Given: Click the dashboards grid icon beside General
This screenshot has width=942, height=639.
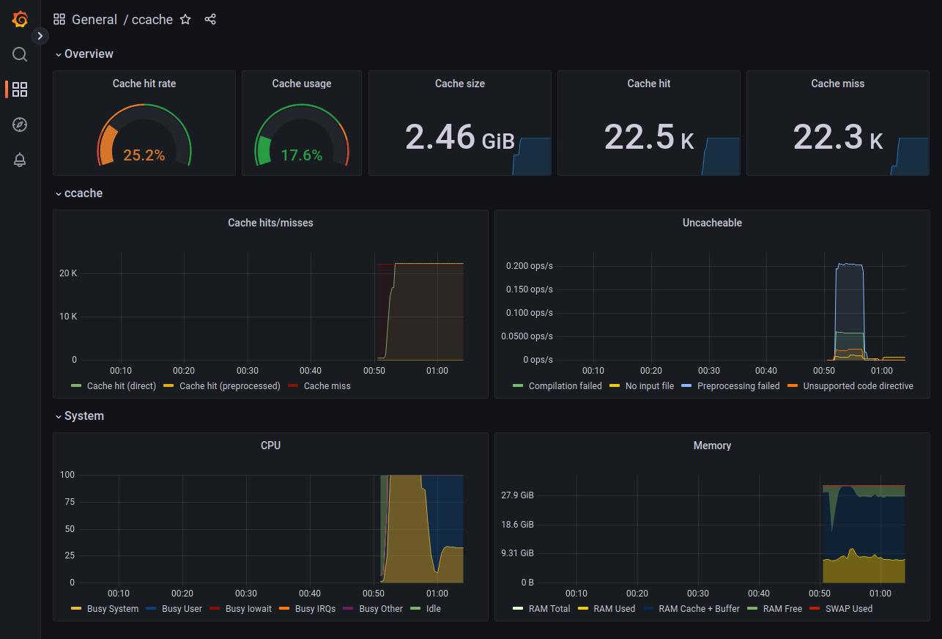Looking at the screenshot, I should coord(59,20).
